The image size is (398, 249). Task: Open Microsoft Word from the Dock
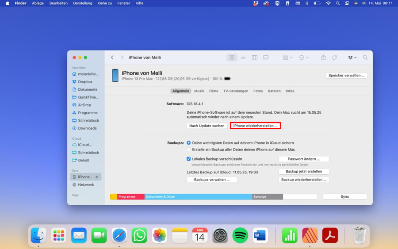coord(260,235)
